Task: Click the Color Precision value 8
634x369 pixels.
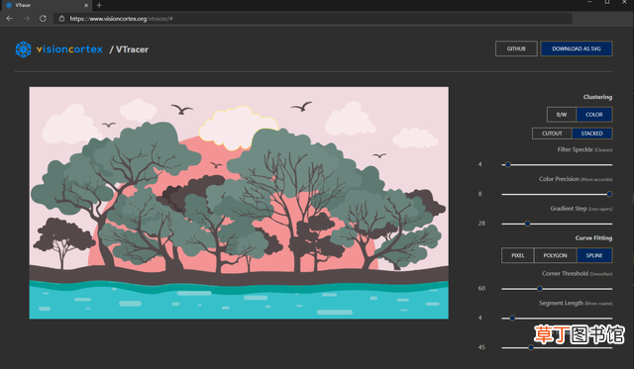Action: click(x=479, y=194)
